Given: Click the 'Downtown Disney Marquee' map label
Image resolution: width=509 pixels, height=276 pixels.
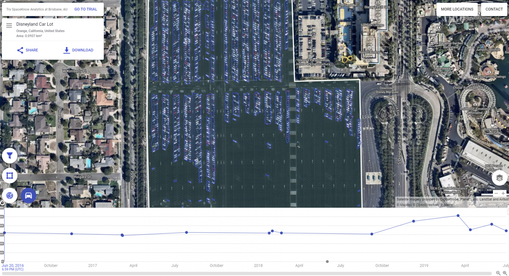Looking at the screenshot, I should (x=387, y=90).
